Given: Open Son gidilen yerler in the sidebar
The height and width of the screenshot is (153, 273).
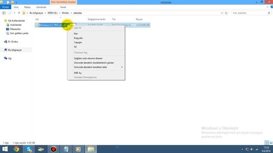Looking at the screenshot, I should click(19, 33).
